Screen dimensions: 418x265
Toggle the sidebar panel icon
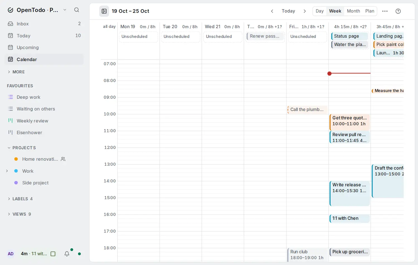[x=104, y=11]
